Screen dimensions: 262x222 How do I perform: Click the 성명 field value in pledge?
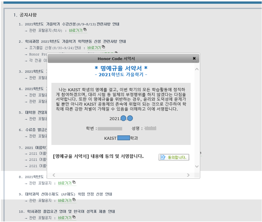150,128
